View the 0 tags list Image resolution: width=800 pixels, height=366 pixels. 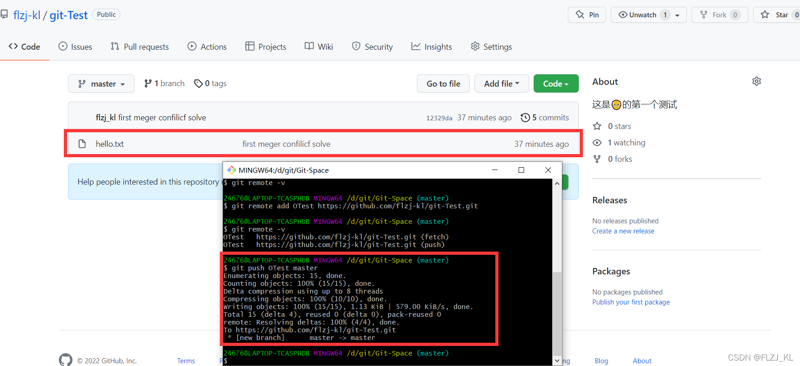click(210, 83)
